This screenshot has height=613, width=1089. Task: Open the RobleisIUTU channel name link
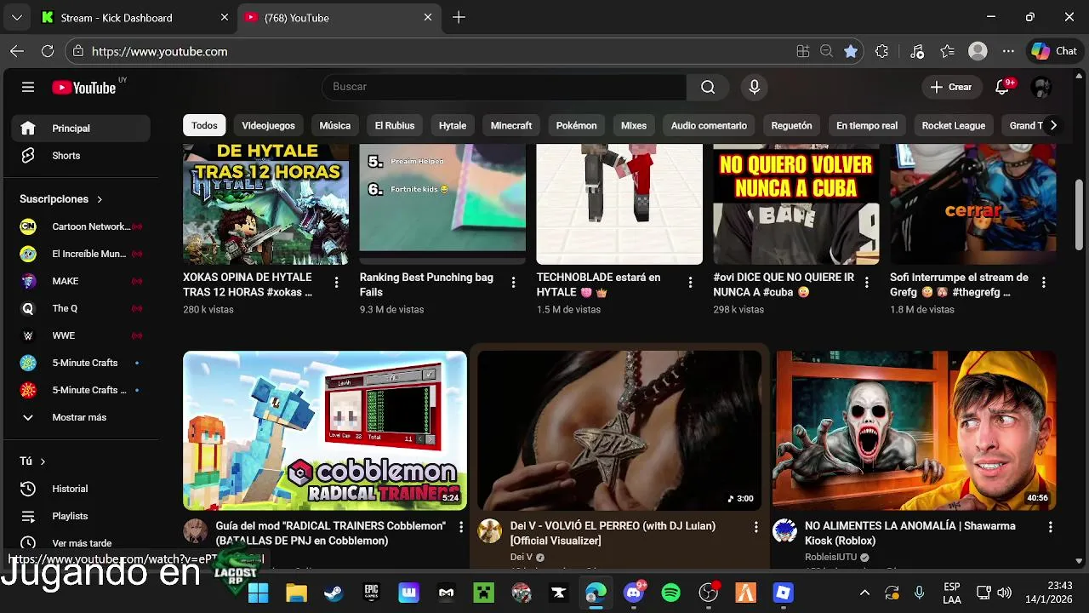click(830, 557)
